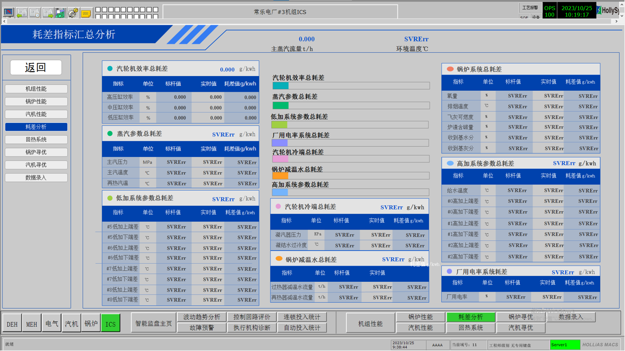Open 工艺报警 alarm button
This screenshot has width=625, height=351.
point(530,8)
